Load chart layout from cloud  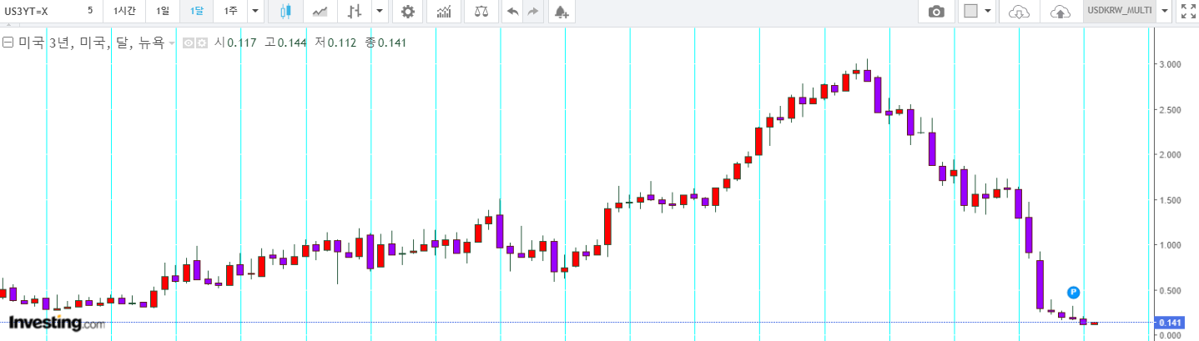pyautogui.click(x=1019, y=12)
